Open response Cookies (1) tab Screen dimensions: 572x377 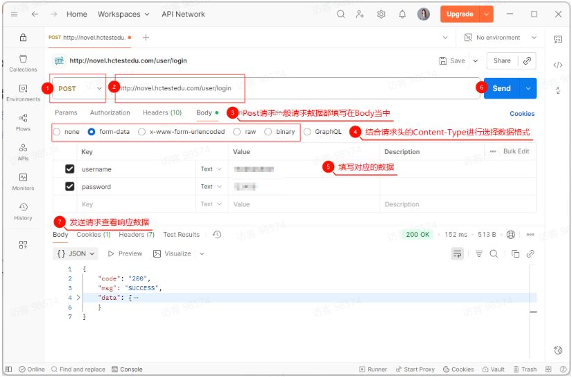click(94, 235)
